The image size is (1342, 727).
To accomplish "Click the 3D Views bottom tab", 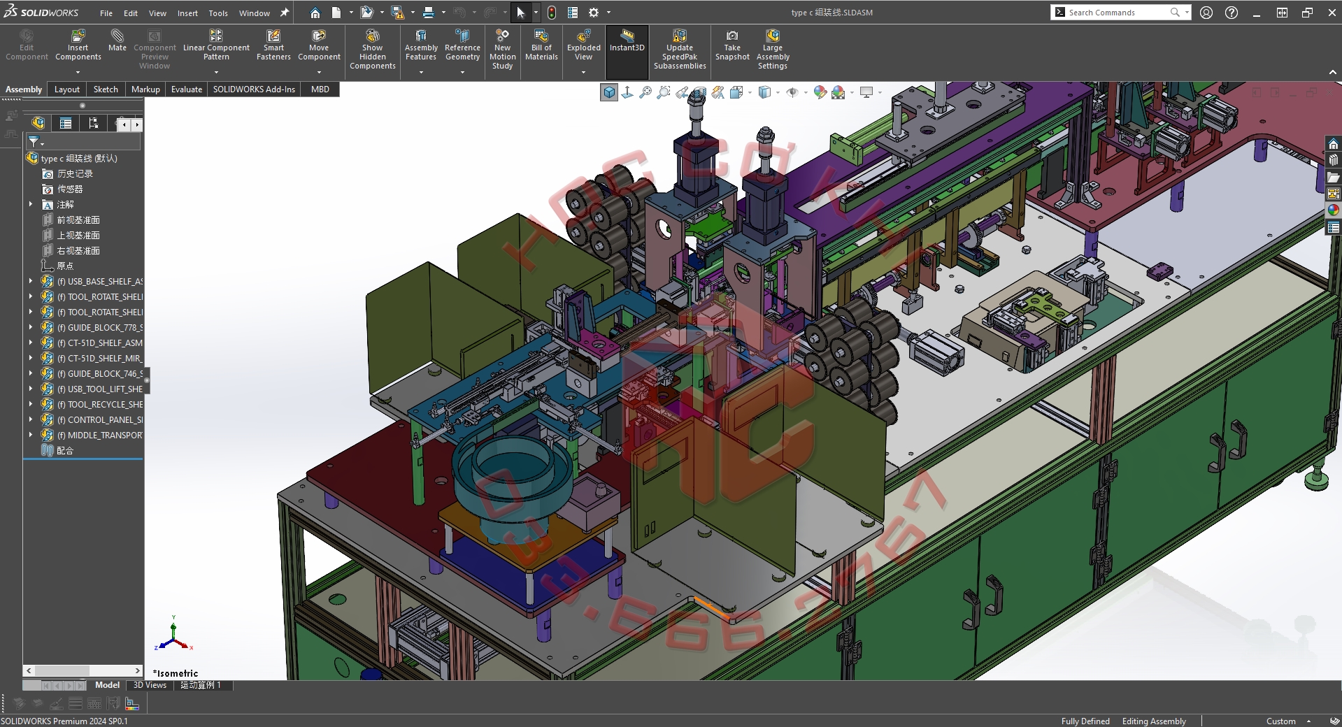I will pos(150,685).
